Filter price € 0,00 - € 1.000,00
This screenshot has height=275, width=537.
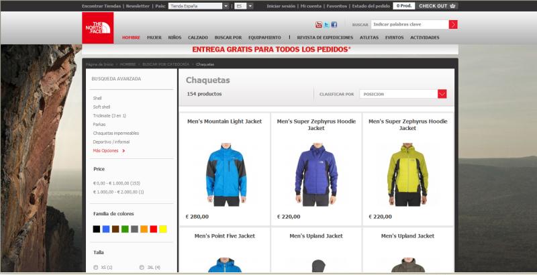pos(116,183)
